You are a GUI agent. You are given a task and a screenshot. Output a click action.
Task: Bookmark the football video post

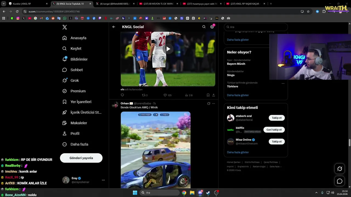pos(208,95)
